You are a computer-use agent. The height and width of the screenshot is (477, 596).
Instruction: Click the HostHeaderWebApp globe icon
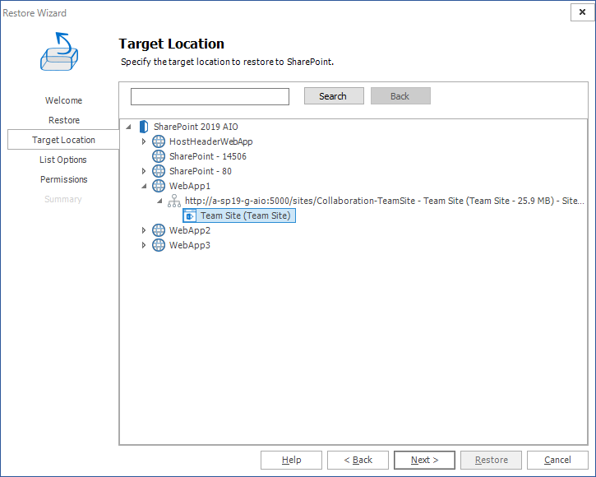159,141
